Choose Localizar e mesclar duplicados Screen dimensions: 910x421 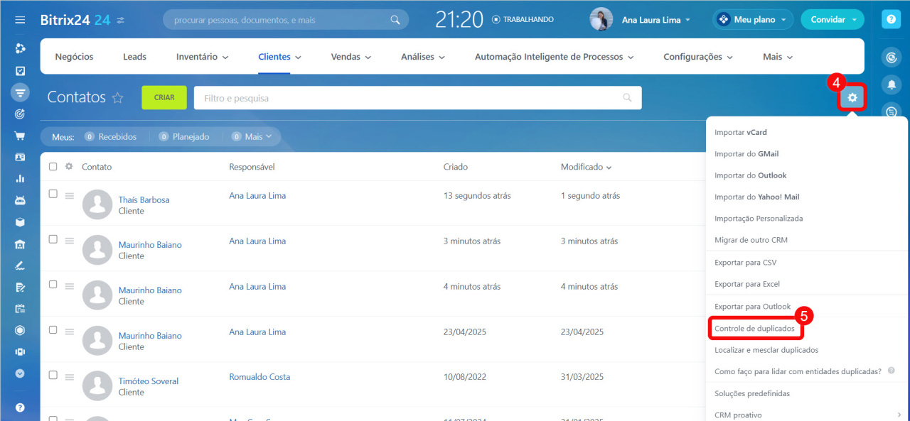point(766,350)
